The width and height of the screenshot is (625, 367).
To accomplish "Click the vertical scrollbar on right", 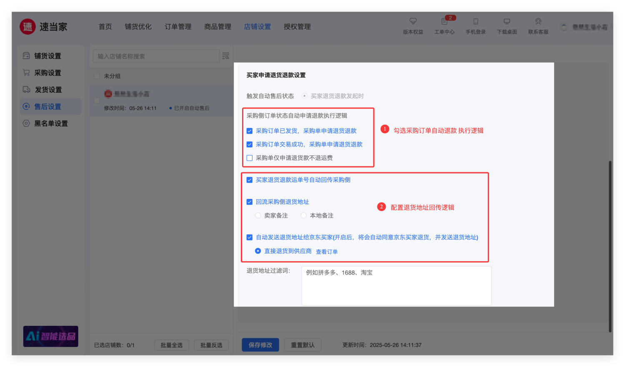I will 610,245.
